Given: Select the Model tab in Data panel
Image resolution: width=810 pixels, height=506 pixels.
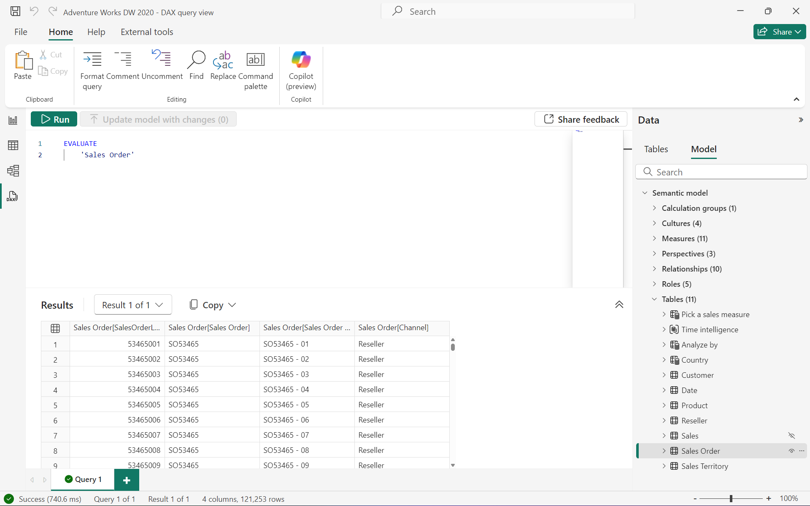Looking at the screenshot, I should pos(703,149).
